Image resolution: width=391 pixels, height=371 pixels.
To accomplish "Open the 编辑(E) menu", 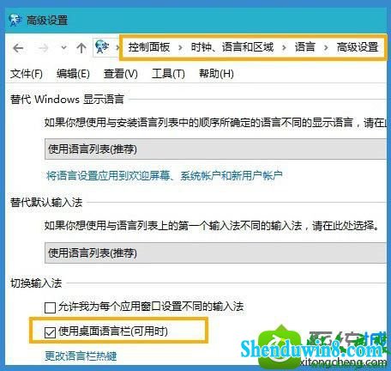I will (73, 74).
